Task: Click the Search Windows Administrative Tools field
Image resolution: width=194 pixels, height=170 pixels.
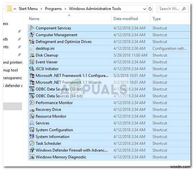Action: 173,9
